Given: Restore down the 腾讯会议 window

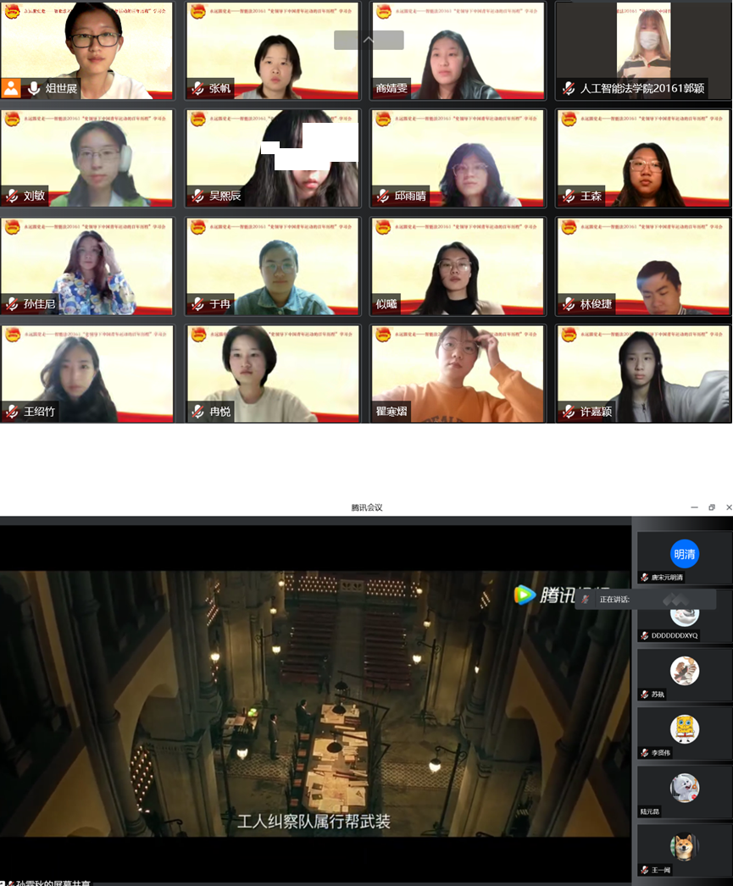Looking at the screenshot, I should [x=712, y=507].
